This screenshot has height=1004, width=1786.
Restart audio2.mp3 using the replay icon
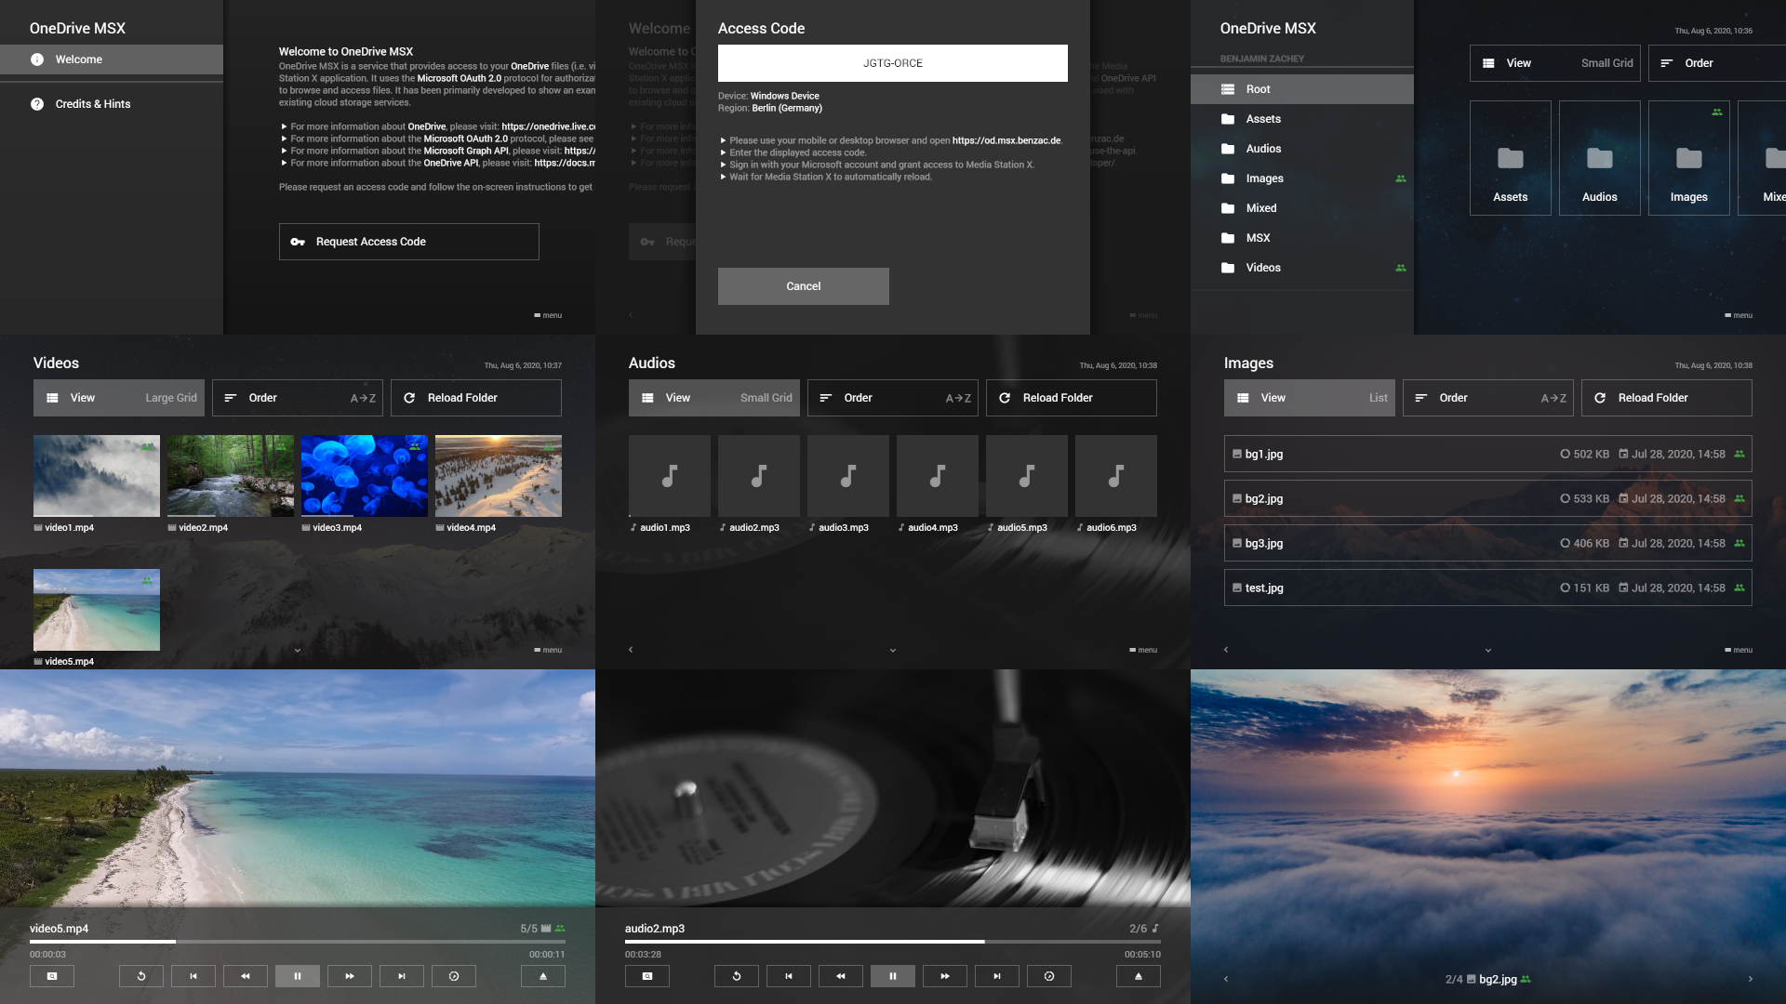737,976
